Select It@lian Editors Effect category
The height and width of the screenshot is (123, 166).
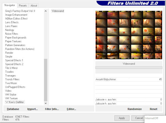(16, 18)
